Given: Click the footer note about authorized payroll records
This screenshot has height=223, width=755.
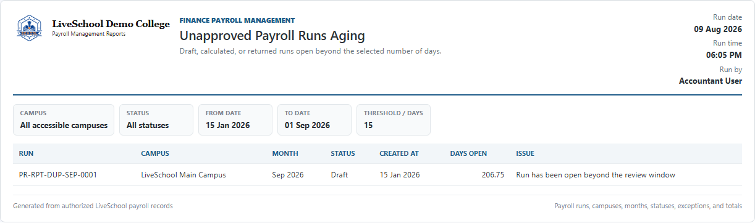Looking at the screenshot, I should point(93,206).
